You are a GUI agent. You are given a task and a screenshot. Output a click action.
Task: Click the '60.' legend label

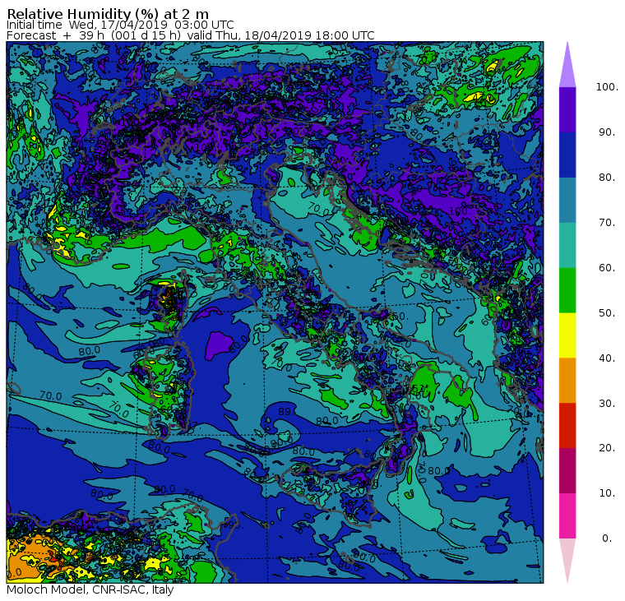click(x=607, y=268)
